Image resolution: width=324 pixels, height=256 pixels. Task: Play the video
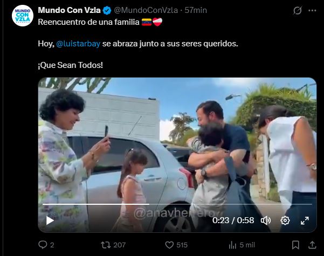(x=50, y=220)
